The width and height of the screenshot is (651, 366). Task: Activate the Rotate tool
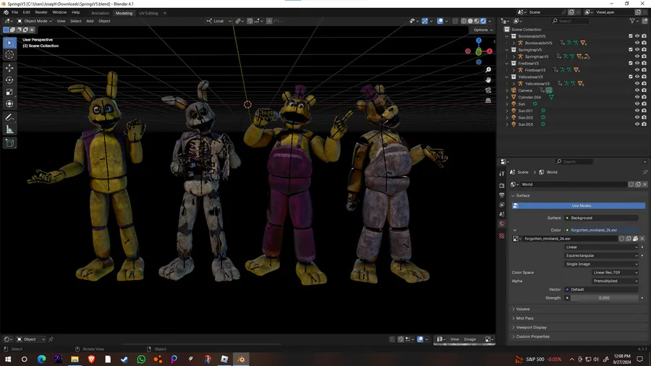9,80
